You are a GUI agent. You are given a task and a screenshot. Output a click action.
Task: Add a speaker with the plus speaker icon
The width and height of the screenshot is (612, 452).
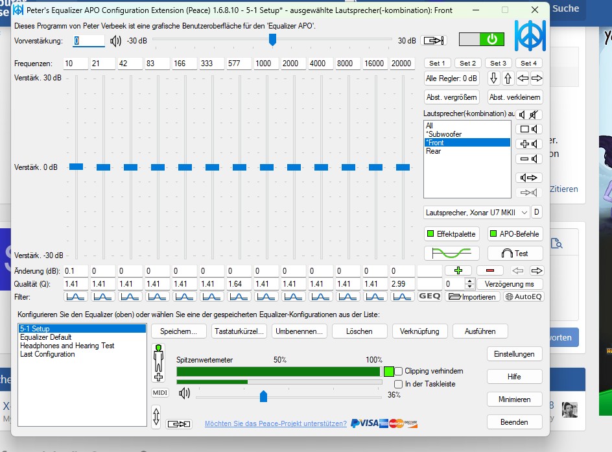coord(529,144)
